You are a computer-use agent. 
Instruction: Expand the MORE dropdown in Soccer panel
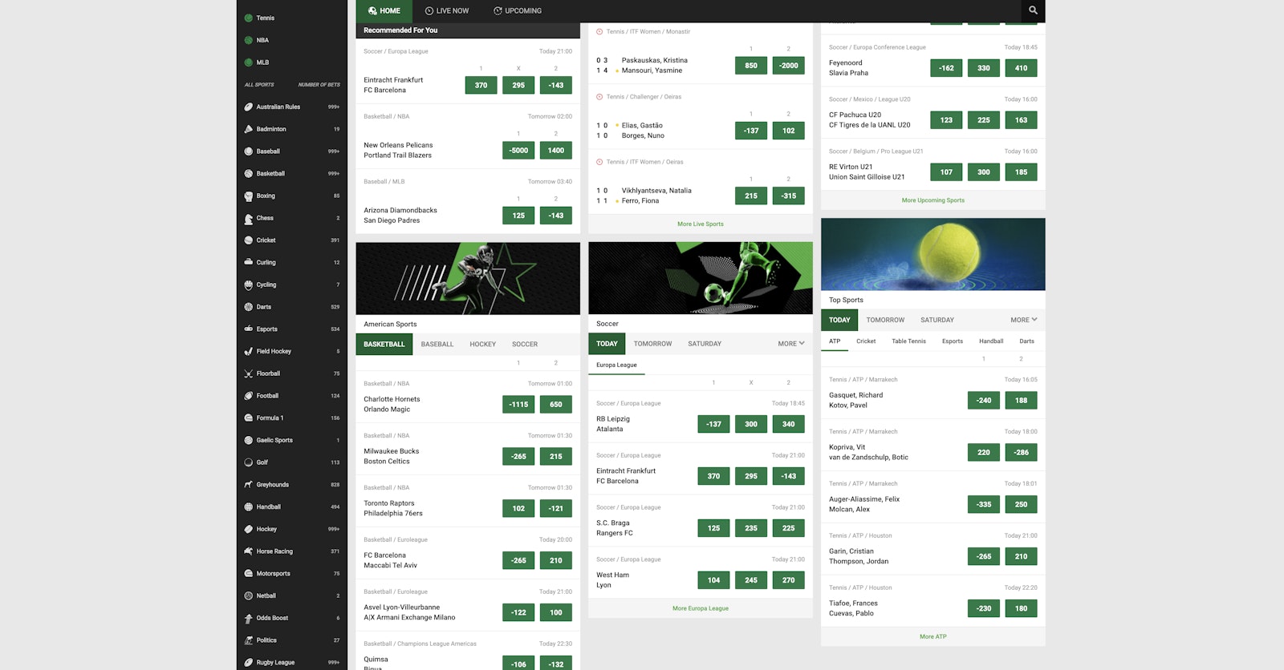click(790, 344)
